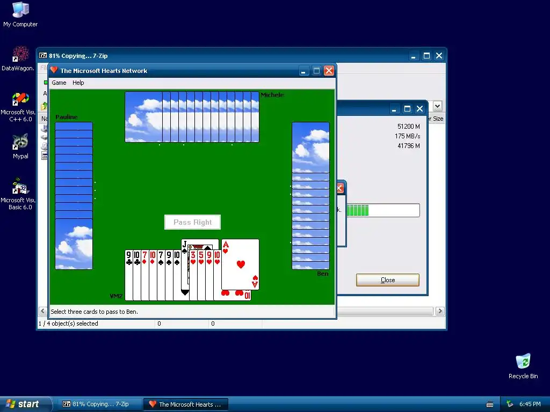Pick the 10 of diamonds card

tap(153, 275)
